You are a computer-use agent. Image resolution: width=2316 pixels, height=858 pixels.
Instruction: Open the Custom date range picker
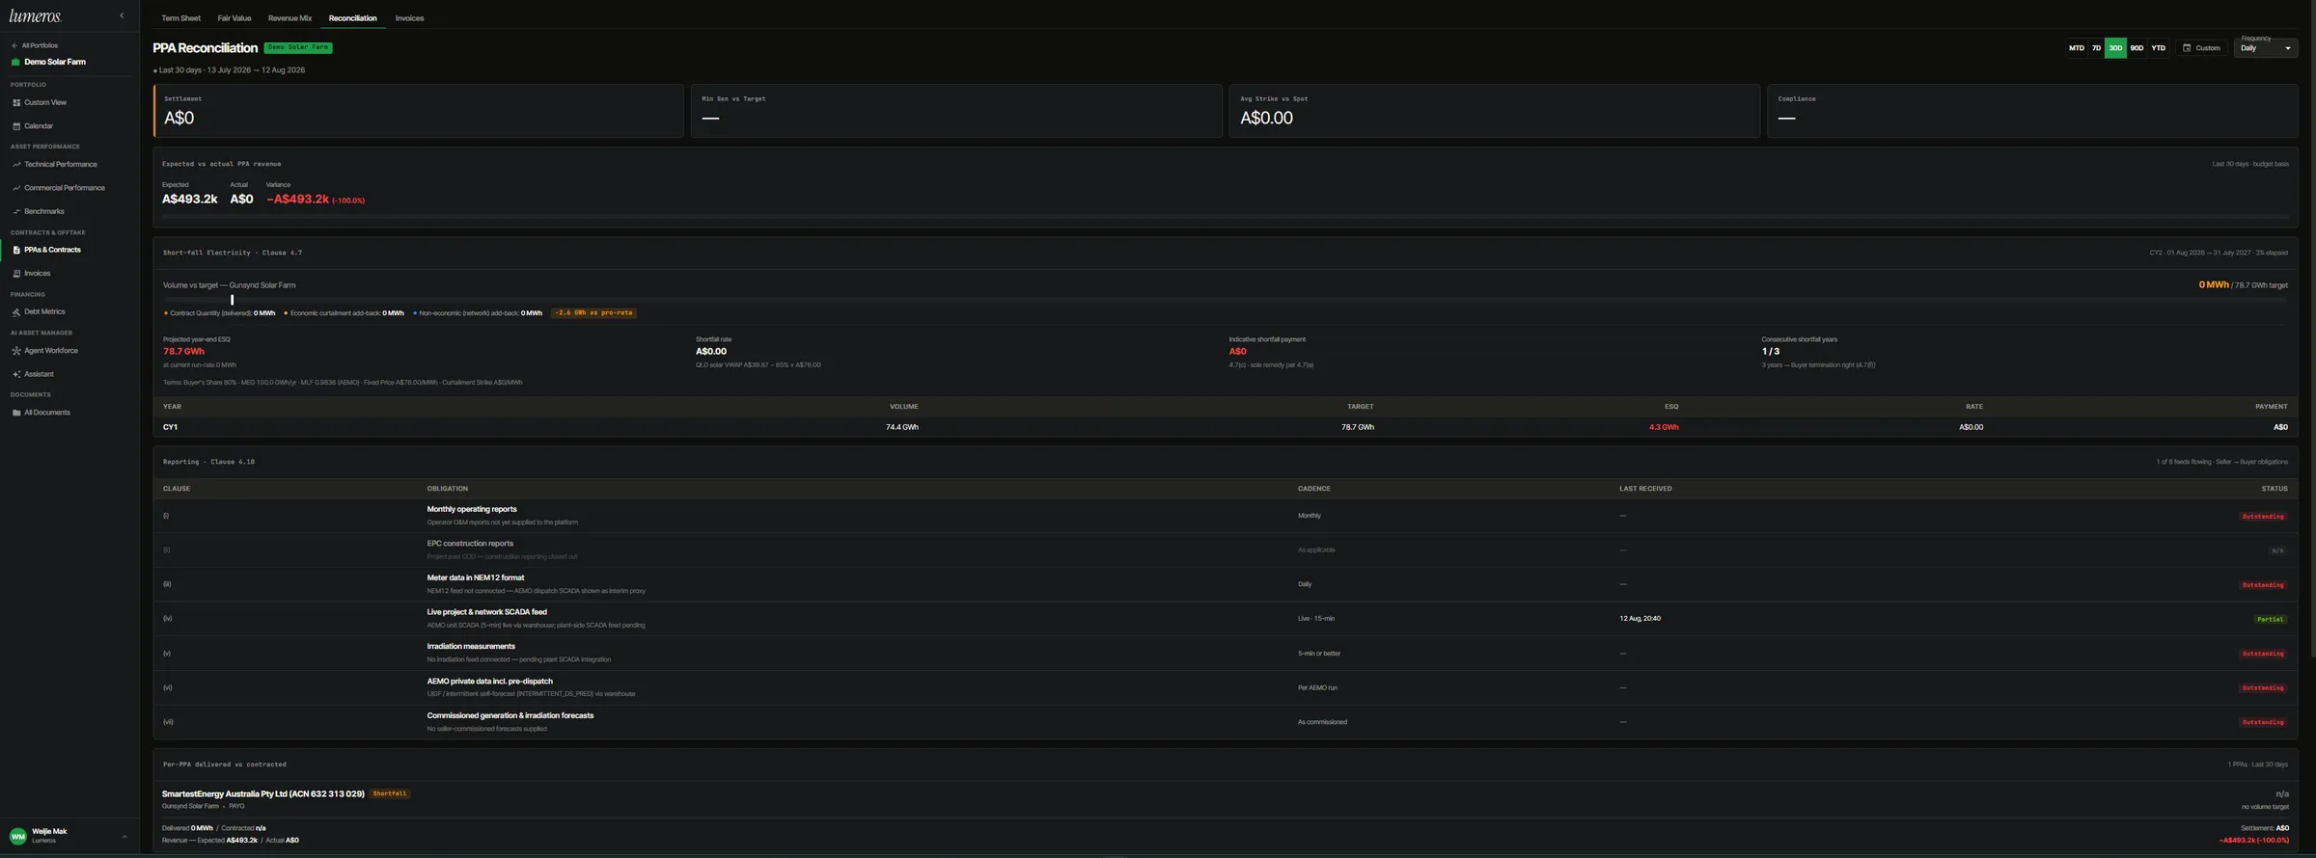point(2201,48)
